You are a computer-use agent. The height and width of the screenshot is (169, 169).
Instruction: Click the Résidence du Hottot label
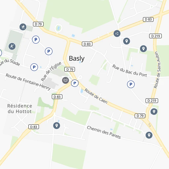coord(20,109)
